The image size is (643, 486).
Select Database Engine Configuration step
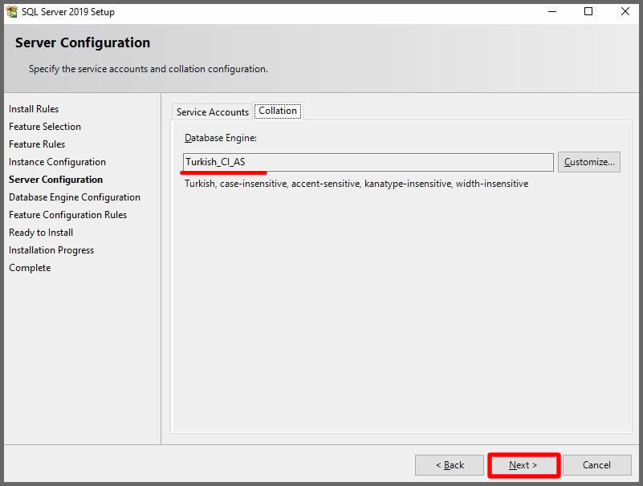pos(75,197)
